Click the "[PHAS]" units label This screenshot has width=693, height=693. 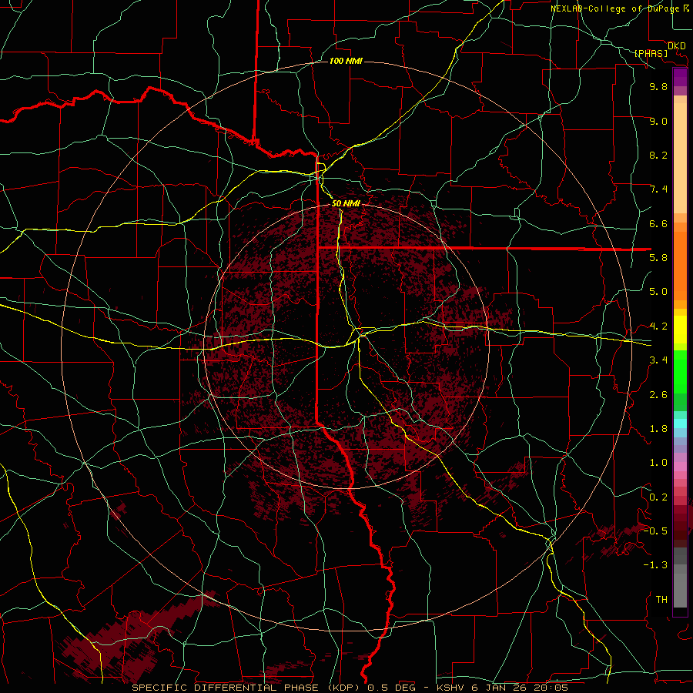point(651,53)
